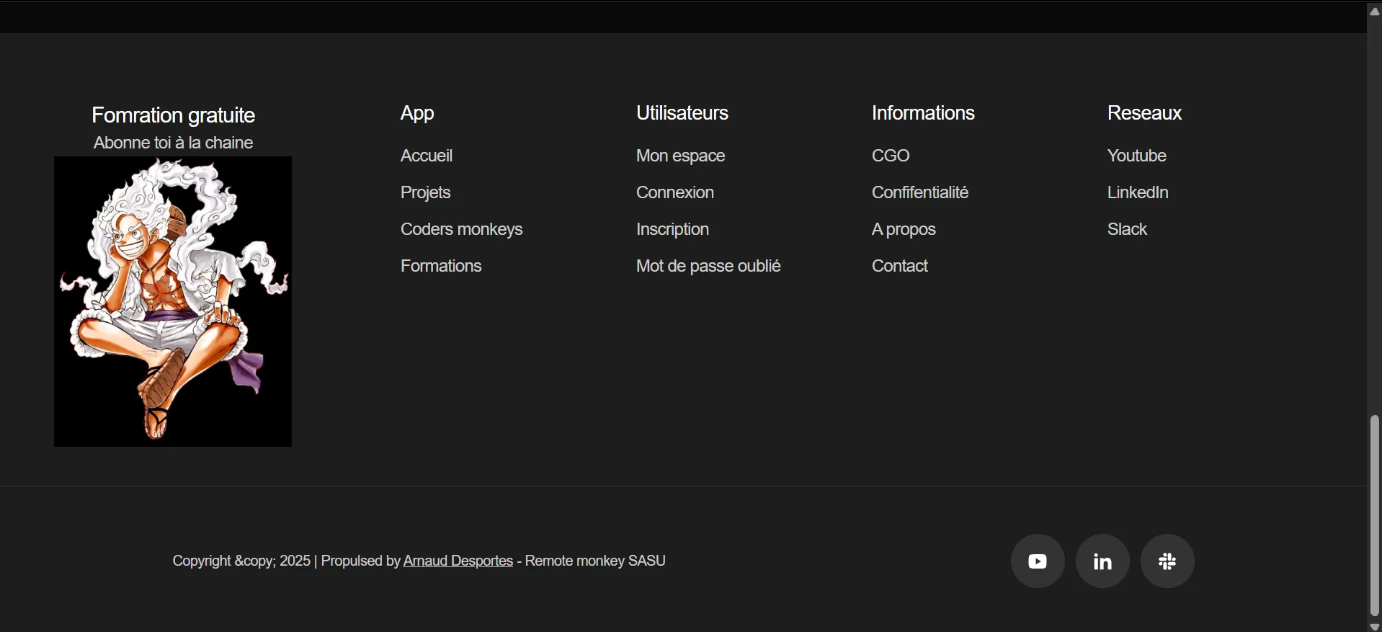Visit the Coders monkeys page
Image resolution: width=1382 pixels, height=632 pixels.
point(461,230)
